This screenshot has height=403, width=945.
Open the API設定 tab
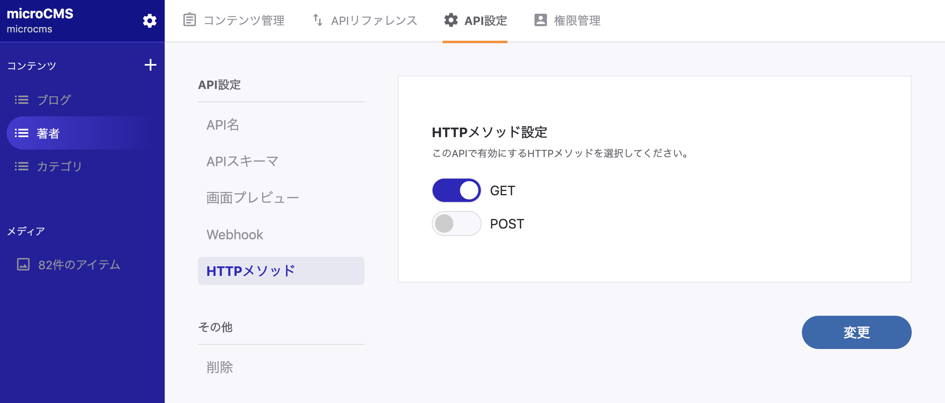(475, 20)
